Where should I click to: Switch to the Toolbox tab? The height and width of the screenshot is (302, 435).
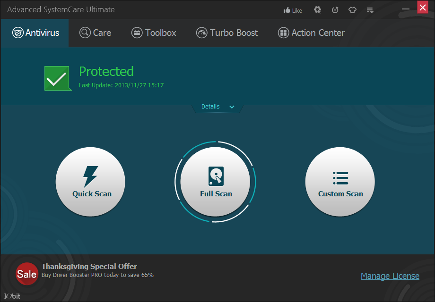[x=154, y=33]
